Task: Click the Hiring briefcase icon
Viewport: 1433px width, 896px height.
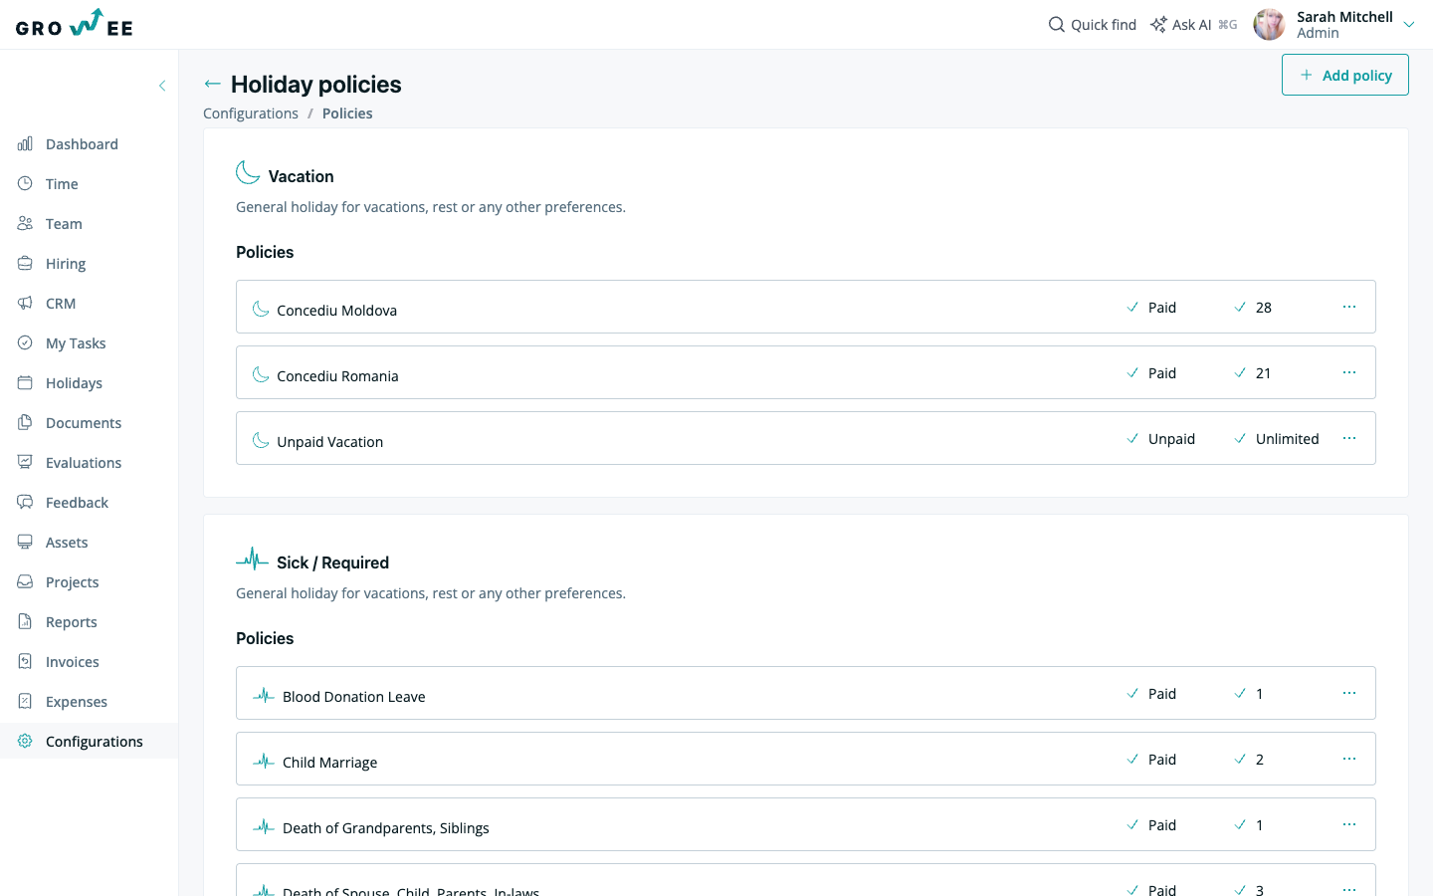Action: (x=25, y=263)
